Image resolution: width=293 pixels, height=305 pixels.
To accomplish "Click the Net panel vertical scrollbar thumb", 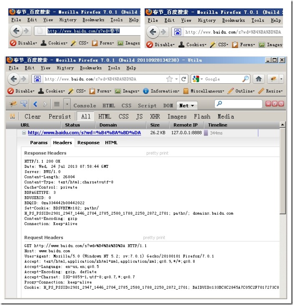I will point(283,171).
